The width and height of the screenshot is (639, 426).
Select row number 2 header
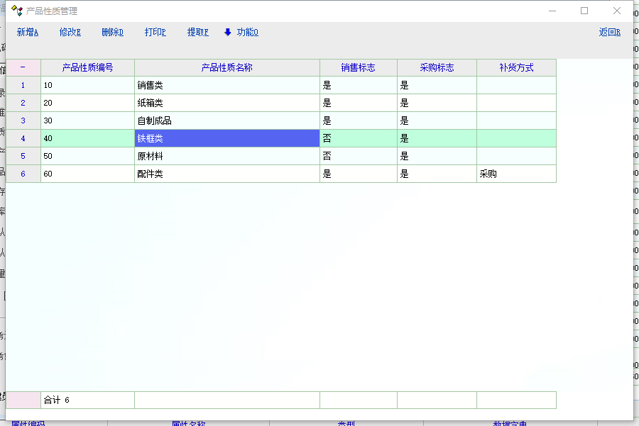click(23, 103)
